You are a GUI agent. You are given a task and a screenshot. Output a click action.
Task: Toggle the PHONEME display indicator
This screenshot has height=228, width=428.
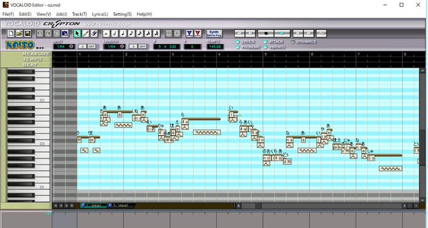pos(237,47)
